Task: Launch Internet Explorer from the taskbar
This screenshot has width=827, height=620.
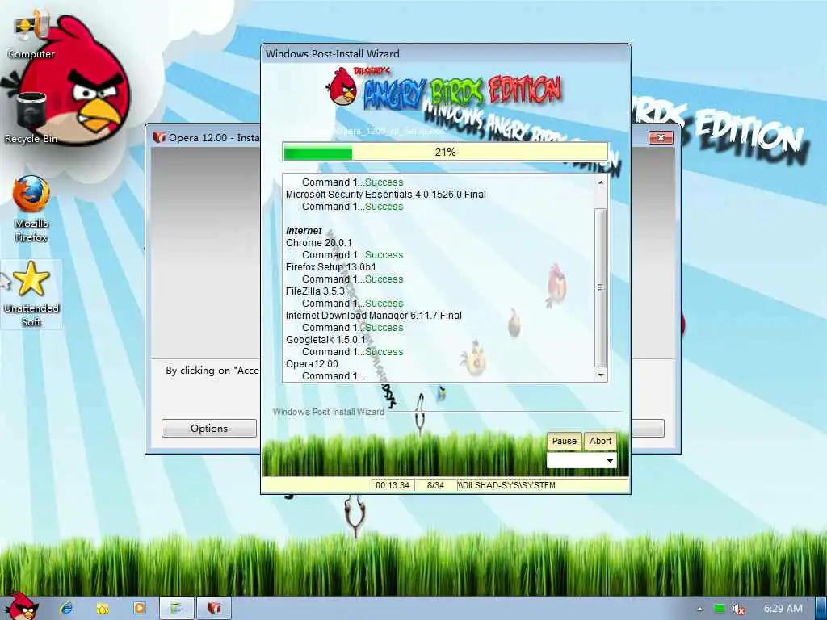Action: [66, 608]
